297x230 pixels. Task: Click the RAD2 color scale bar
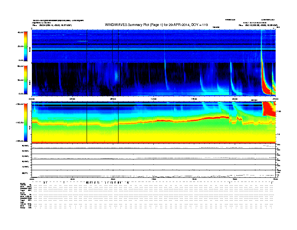[x=25, y=46]
